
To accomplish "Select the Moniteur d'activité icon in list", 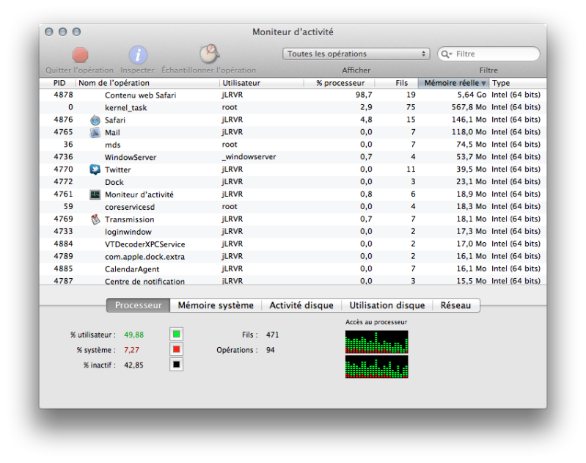I will click(95, 194).
